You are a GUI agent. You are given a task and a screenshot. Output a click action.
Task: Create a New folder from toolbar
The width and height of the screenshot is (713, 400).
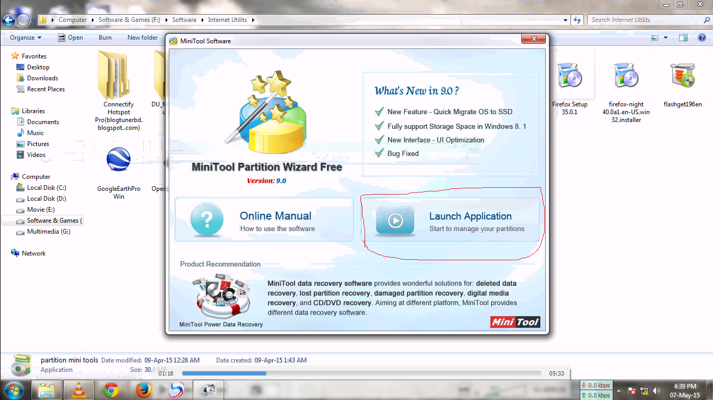[x=143, y=38]
